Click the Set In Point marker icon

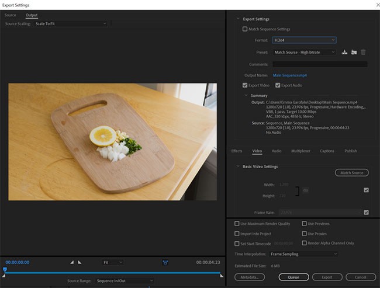[72, 262]
